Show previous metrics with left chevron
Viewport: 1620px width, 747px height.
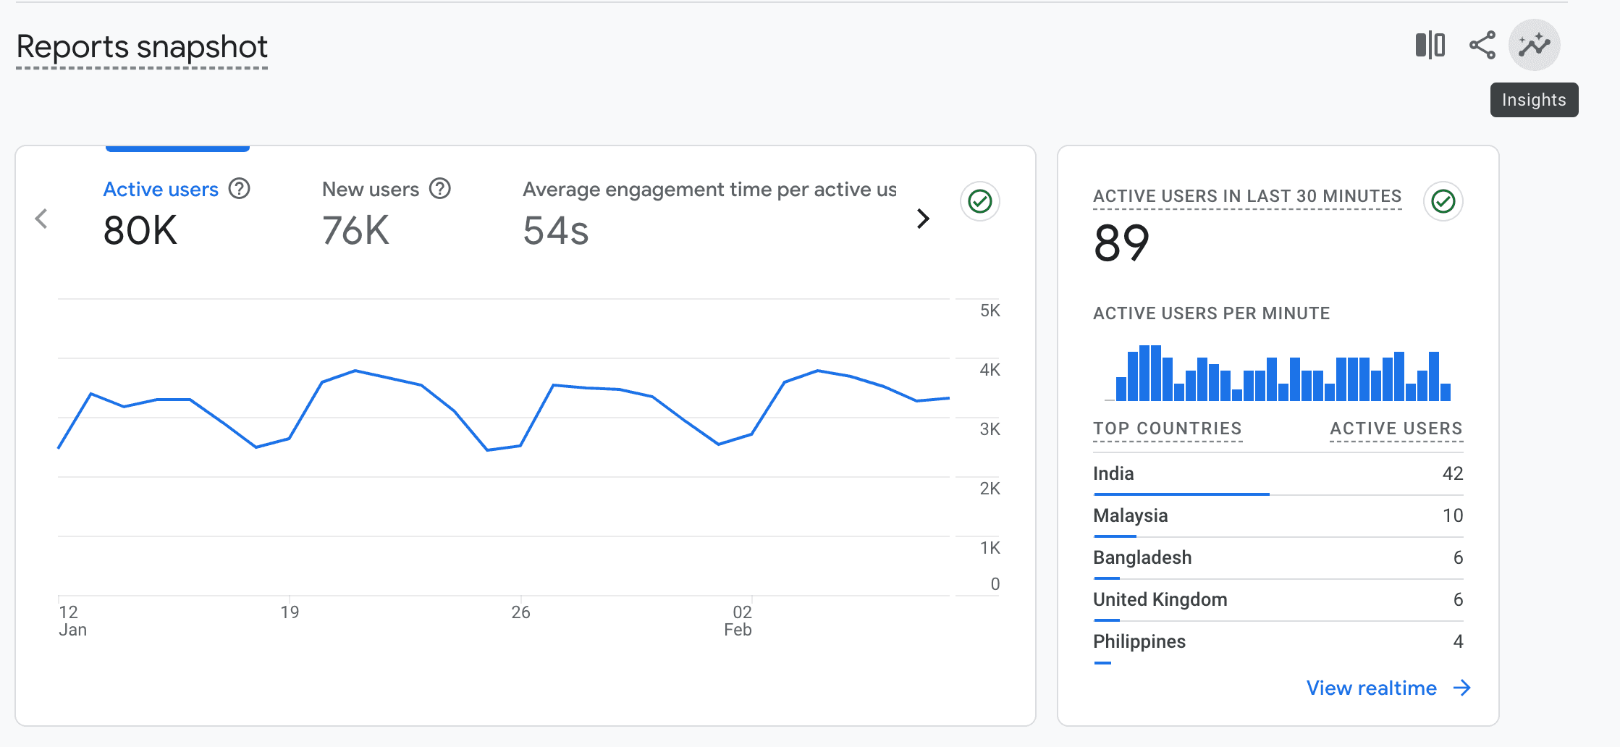pos(42,219)
